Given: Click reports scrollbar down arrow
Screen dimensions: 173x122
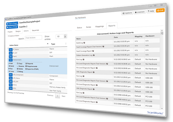Looking at the screenshot, I should [162, 109].
